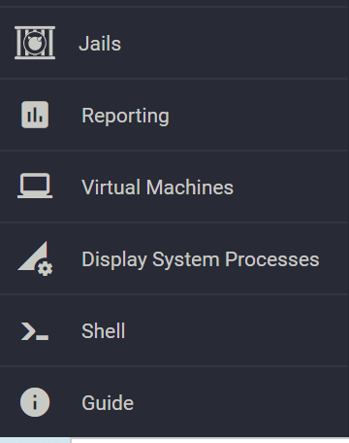Image resolution: width=349 pixels, height=443 pixels.
Task: Open the Jails menu label
Action: coord(100,44)
